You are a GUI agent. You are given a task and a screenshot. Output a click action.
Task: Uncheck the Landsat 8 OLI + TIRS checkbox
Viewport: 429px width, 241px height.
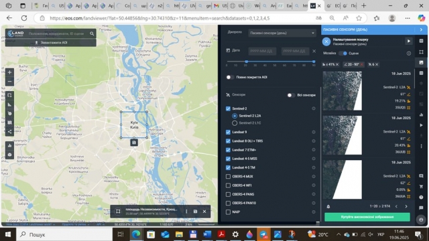pos(228,141)
